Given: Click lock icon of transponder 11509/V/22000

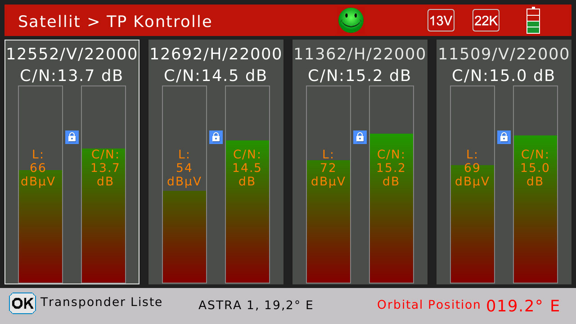Looking at the screenshot, I should 504,137.
